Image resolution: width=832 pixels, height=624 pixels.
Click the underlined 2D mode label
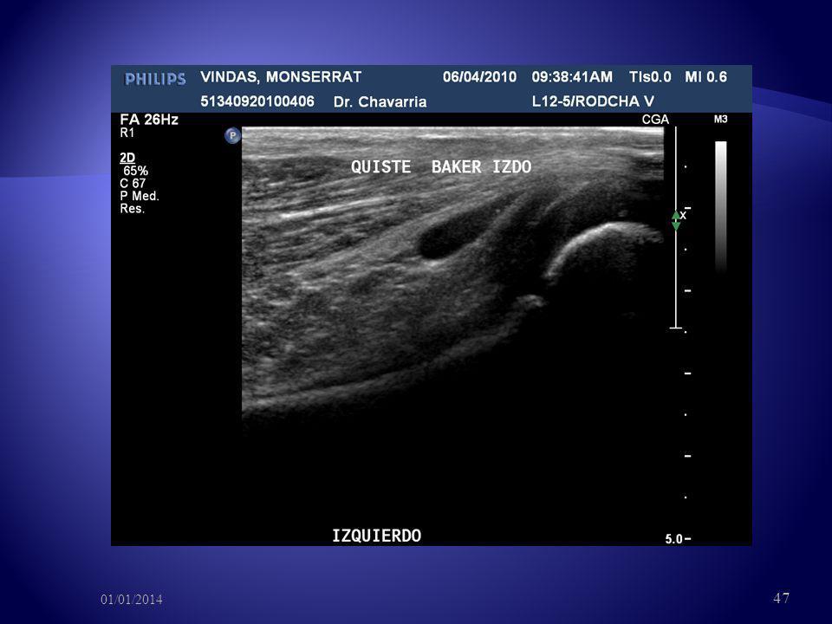[127, 158]
